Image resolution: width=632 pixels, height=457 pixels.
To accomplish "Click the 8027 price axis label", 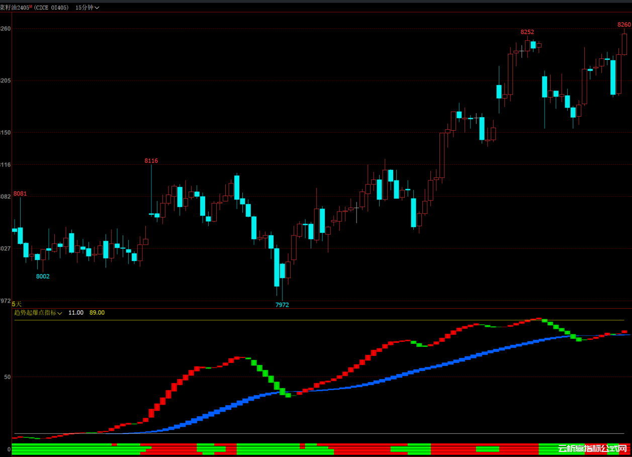I will tap(5, 248).
